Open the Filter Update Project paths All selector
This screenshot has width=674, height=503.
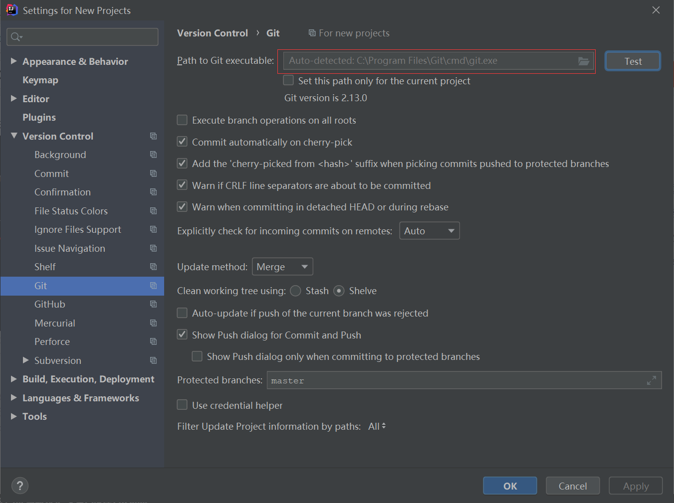[377, 426]
